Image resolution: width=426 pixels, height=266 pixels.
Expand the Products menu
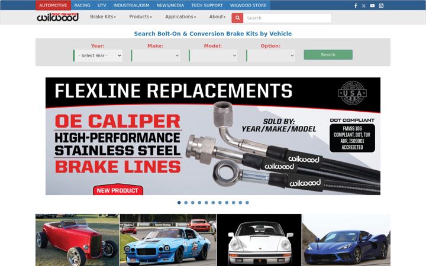(x=140, y=17)
